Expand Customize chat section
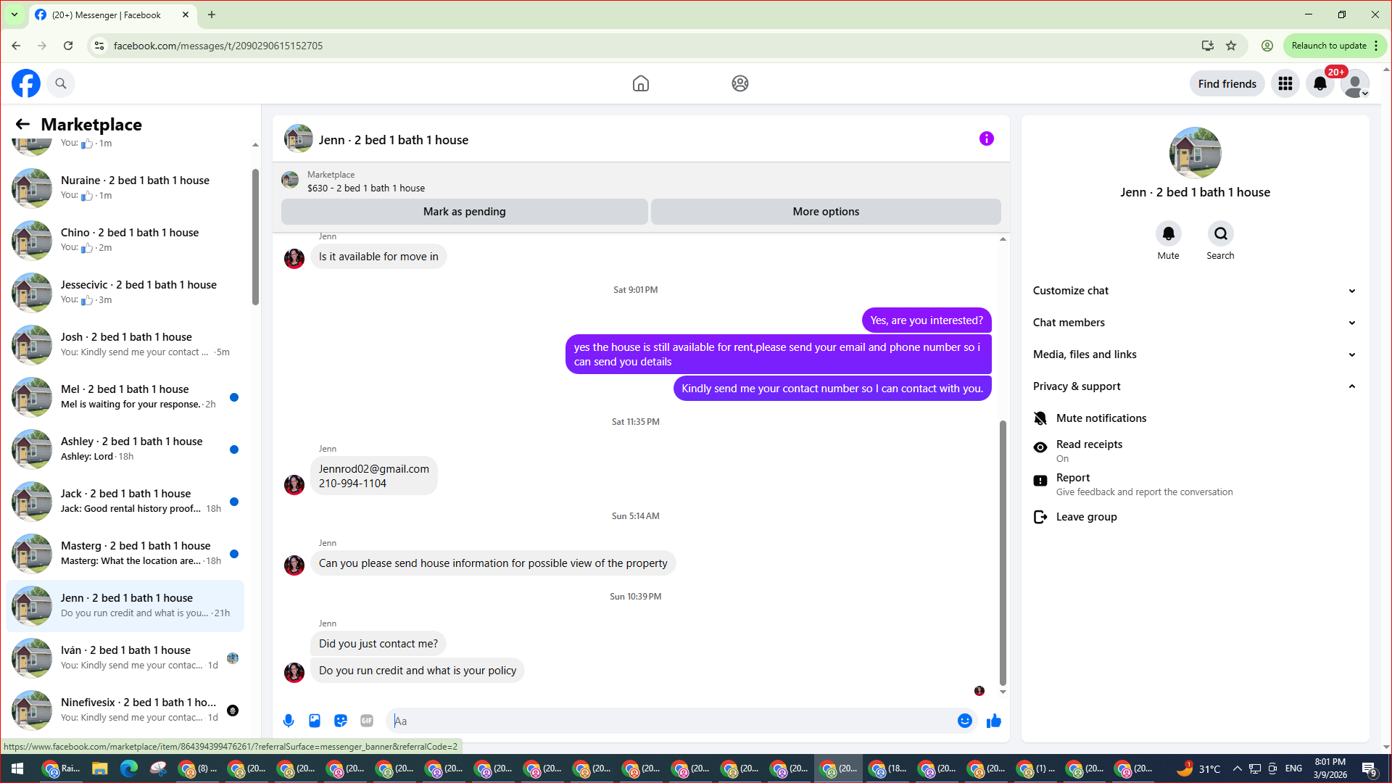This screenshot has height=783, width=1392. 1194,291
